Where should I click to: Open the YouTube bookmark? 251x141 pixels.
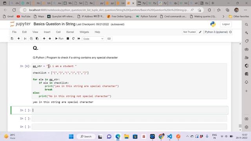click(24, 16)
